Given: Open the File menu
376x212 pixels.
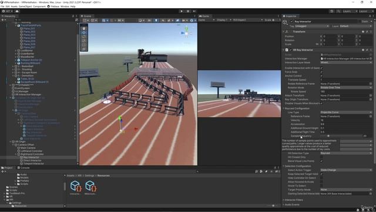Looking at the screenshot, I should [x=2, y=6].
